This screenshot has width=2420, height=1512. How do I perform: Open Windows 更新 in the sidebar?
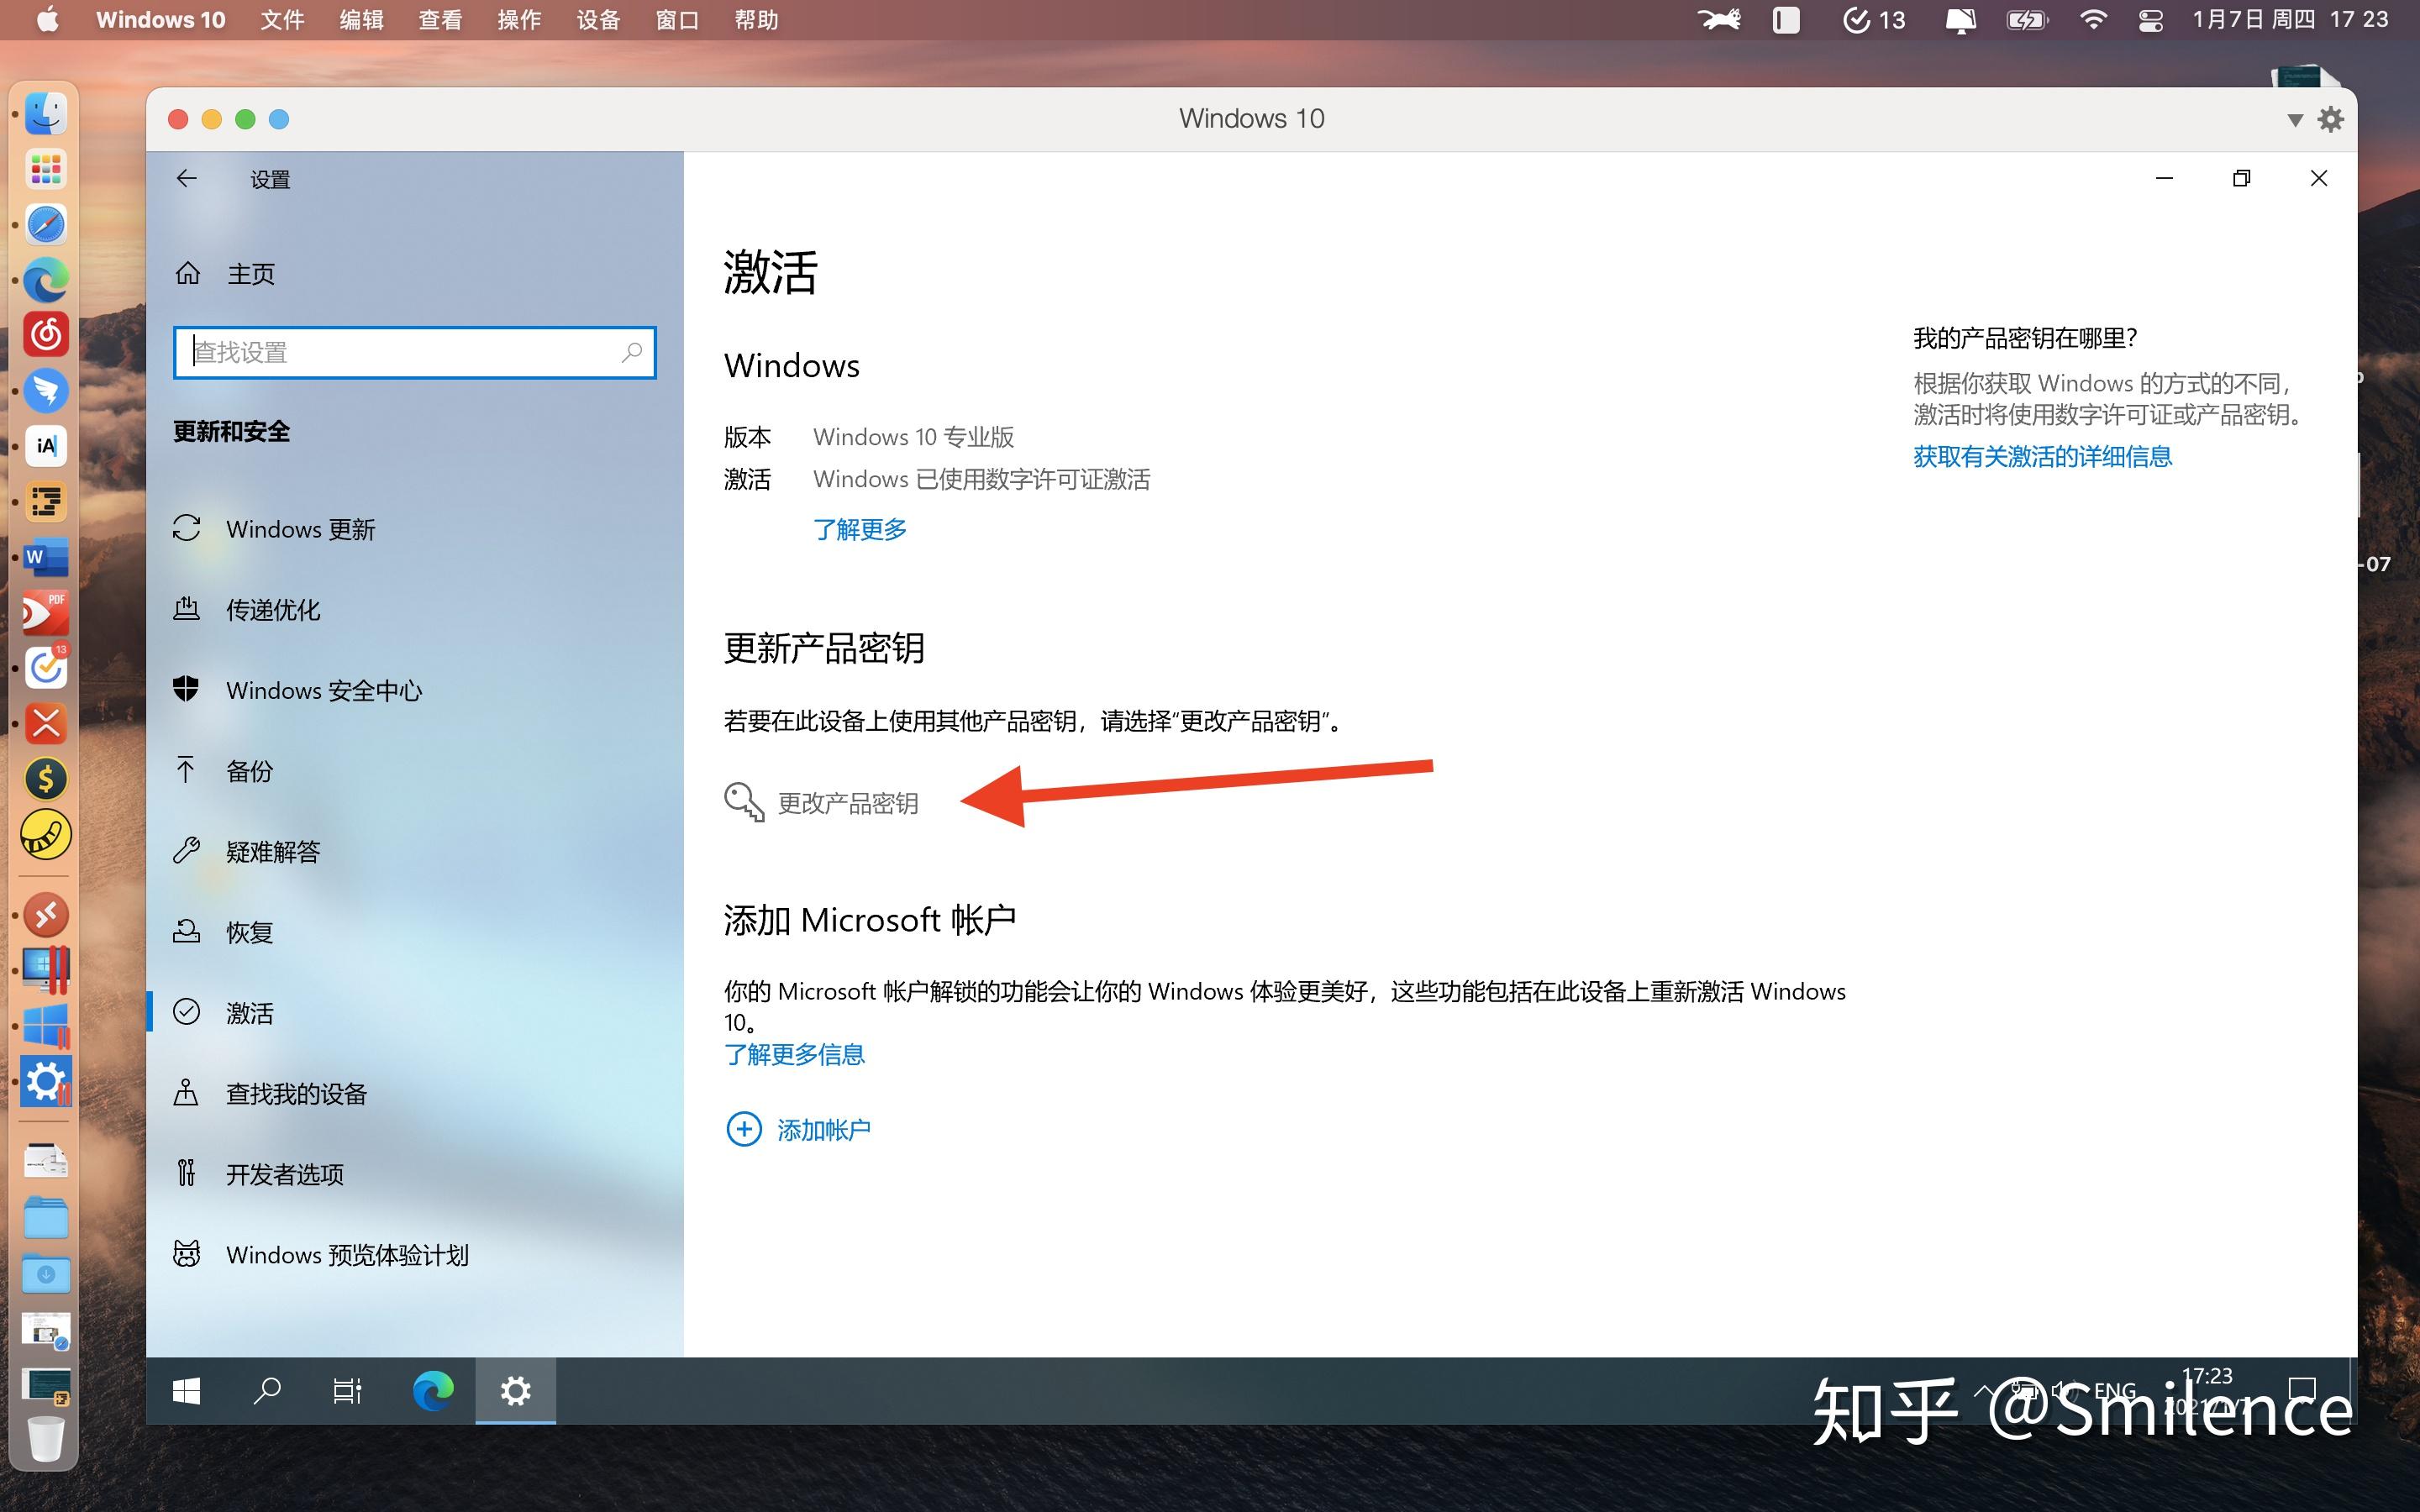275,529
